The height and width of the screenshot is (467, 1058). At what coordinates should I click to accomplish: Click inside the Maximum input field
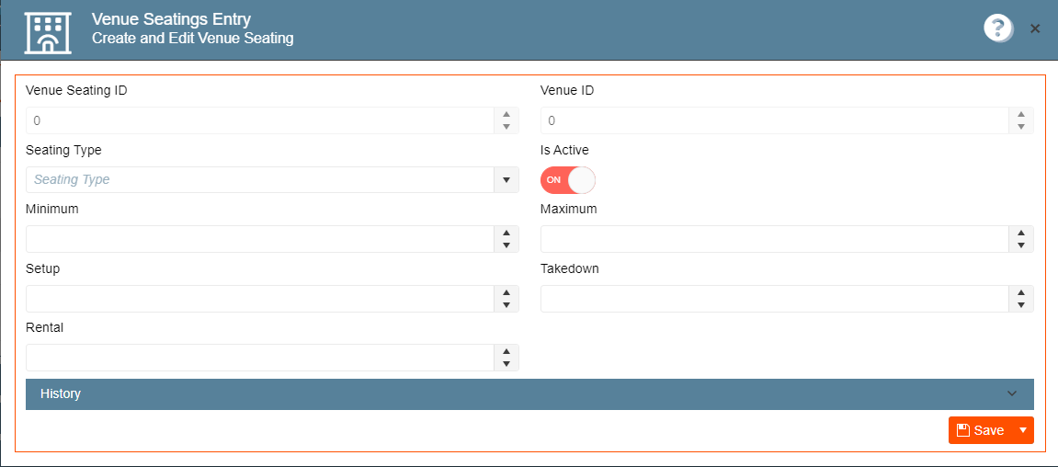(x=775, y=239)
